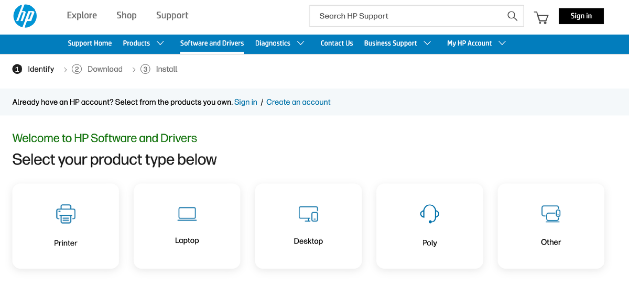Image resolution: width=629 pixels, height=287 pixels.
Task: Expand the Business Support chevron
Action: [x=427, y=43]
